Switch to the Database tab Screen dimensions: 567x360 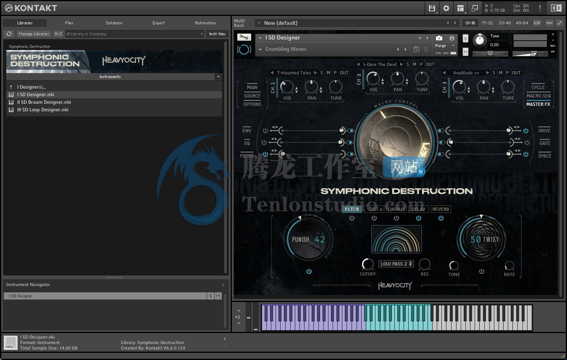tap(114, 23)
